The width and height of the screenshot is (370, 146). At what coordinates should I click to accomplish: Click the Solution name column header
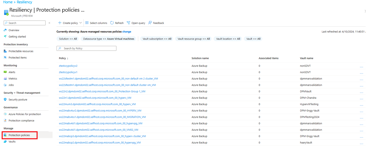tap(200, 58)
